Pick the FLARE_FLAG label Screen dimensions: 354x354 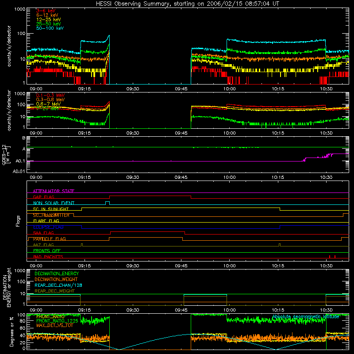coord(46,221)
